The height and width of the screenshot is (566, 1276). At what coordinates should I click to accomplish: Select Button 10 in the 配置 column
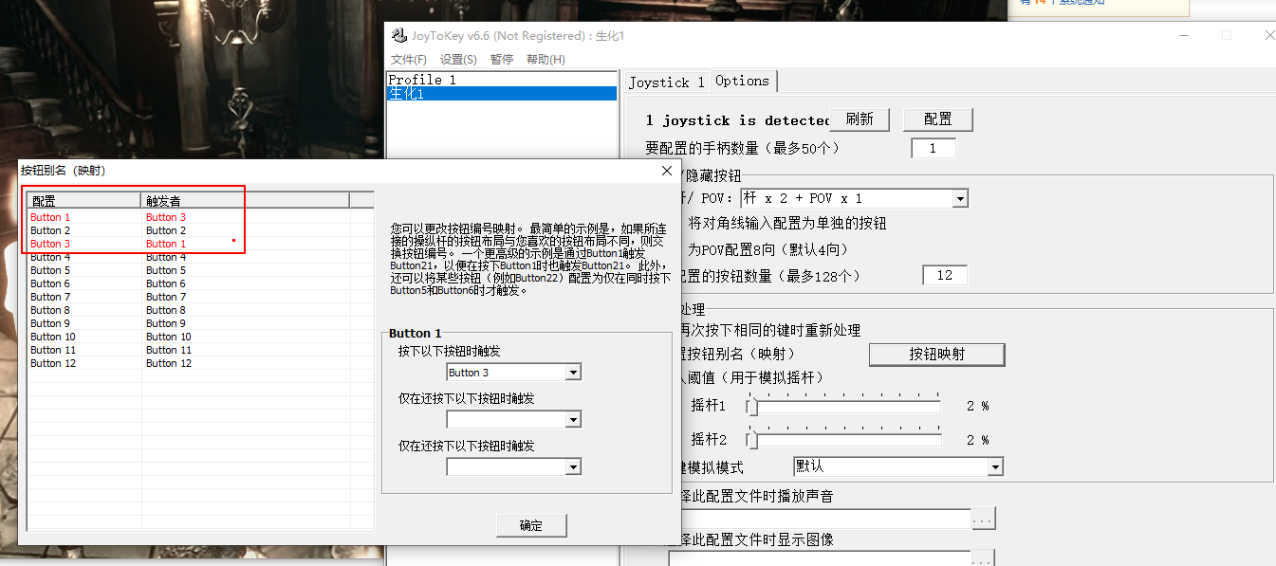(x=53, y=337)
